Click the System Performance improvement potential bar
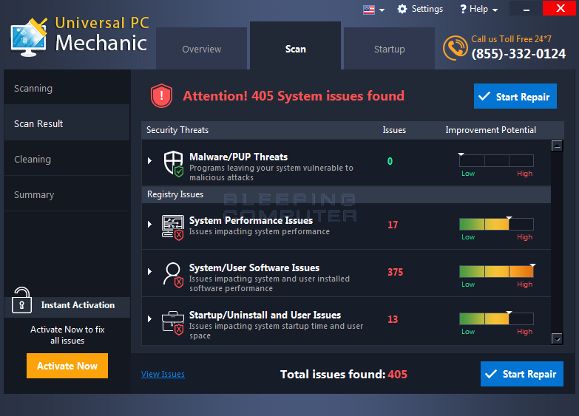The image size is (579, 416). tap(496, 224)
